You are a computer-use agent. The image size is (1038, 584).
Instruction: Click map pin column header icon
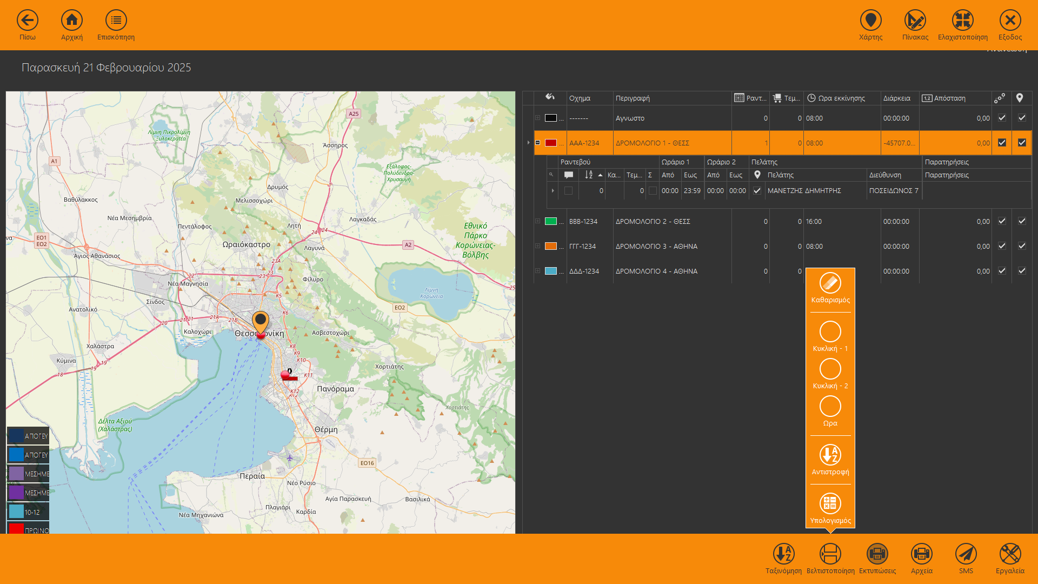[1020, 98]
